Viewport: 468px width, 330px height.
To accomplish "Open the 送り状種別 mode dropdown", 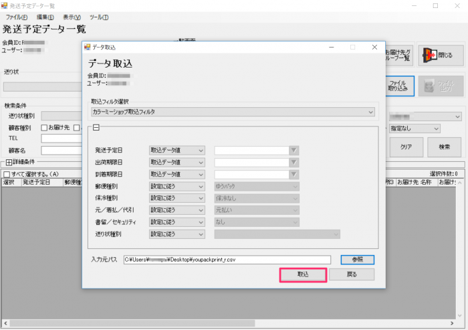I will pos(177,234).
